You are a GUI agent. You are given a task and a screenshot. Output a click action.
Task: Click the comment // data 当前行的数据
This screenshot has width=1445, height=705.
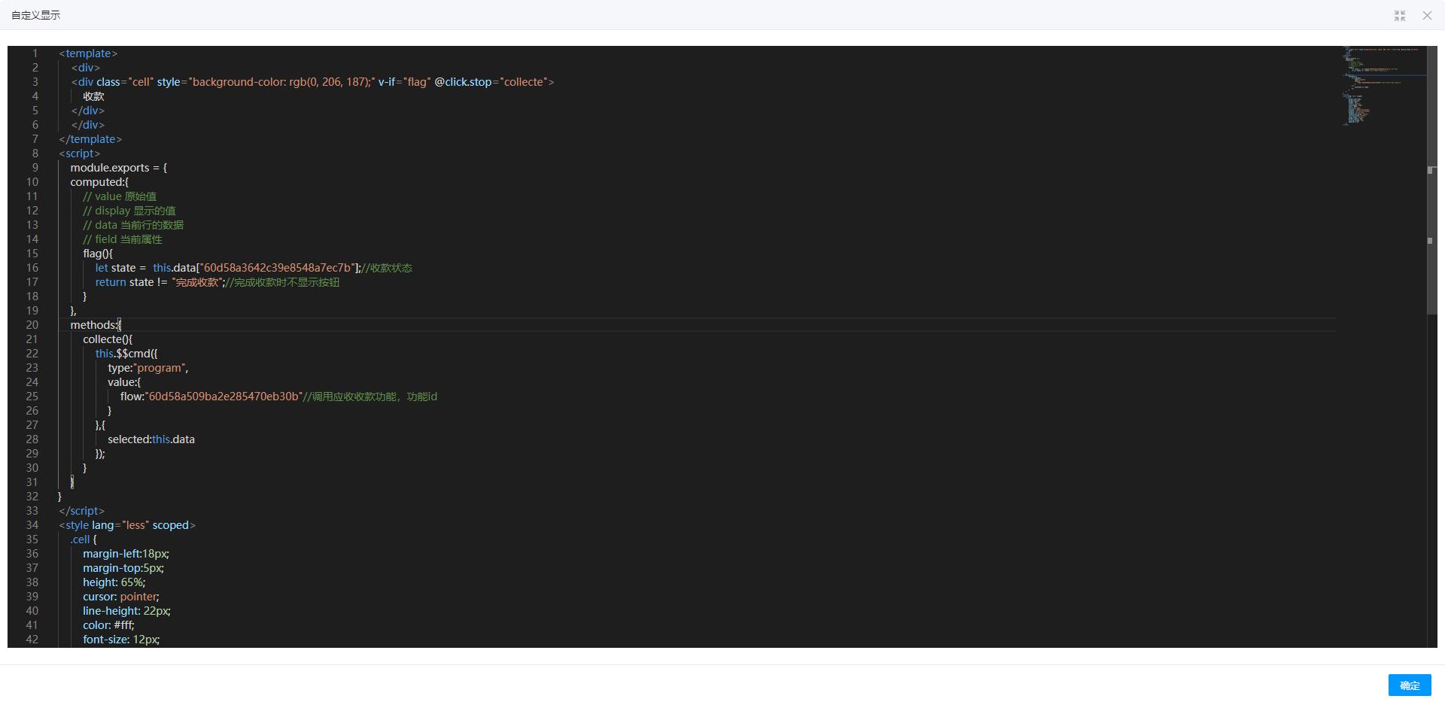pos(133,225)
